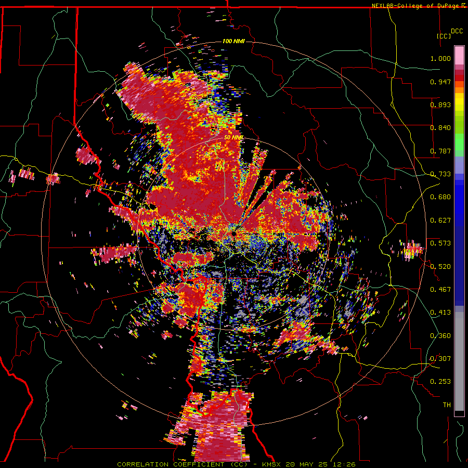Click the 0.573 legend value

click(440, 243)
